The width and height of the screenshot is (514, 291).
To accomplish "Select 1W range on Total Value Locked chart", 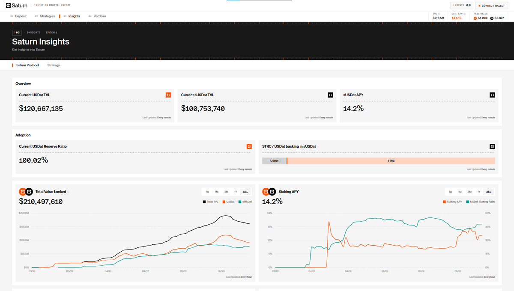I will tap(207, 192).
